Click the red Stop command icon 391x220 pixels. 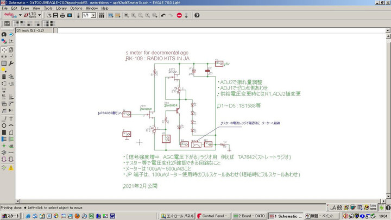pyautogui.click(x=179, y=15)
